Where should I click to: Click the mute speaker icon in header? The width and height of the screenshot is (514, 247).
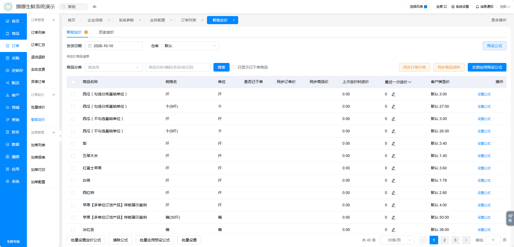(95, 7)
